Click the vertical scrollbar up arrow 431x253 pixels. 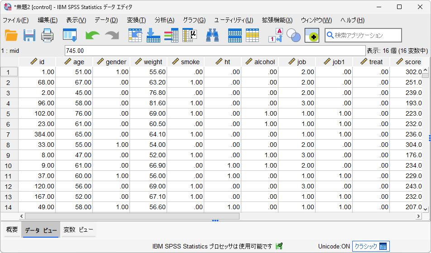pyautogui.click(x=425, y=70)
